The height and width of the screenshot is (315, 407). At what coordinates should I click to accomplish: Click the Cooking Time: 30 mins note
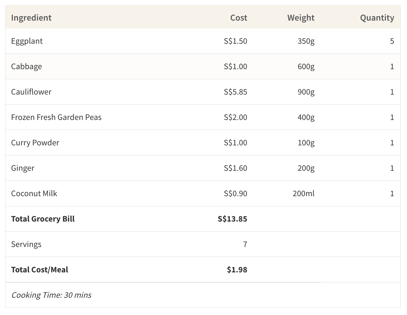pos(51,295)
